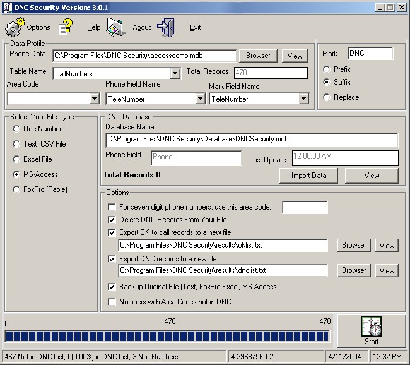Click Browser button next to Phone Data

[258, 56]
